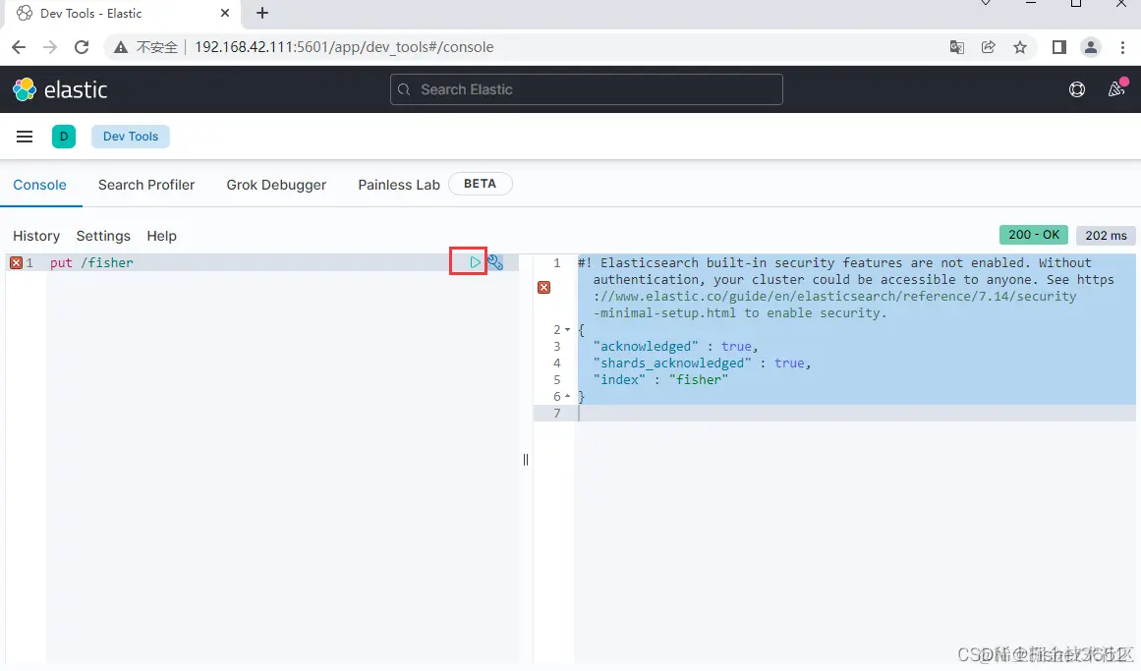Bookmark this page with star

1020,47
